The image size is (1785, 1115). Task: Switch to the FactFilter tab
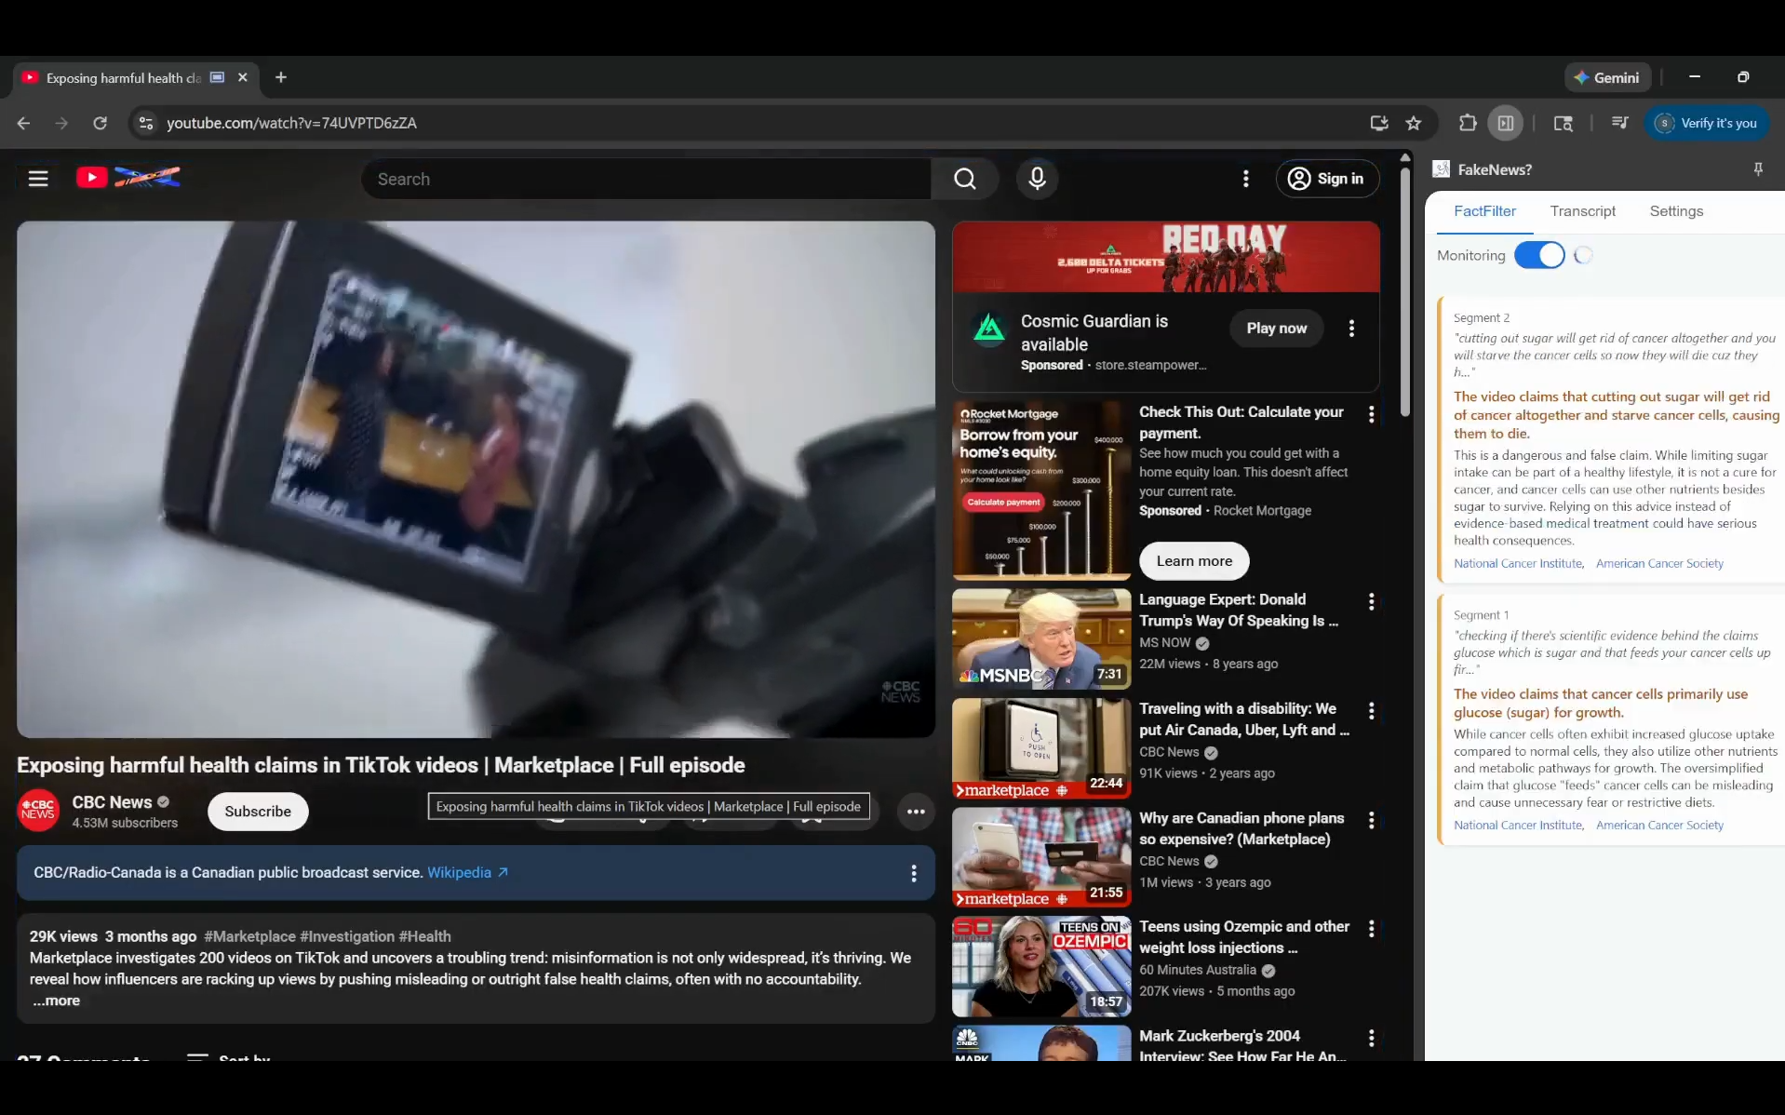point(1484,211)
